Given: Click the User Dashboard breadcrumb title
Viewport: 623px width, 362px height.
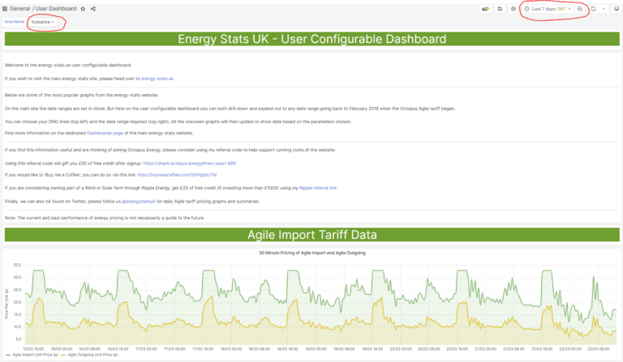Looking at the screenshot, I should (56, 9).
